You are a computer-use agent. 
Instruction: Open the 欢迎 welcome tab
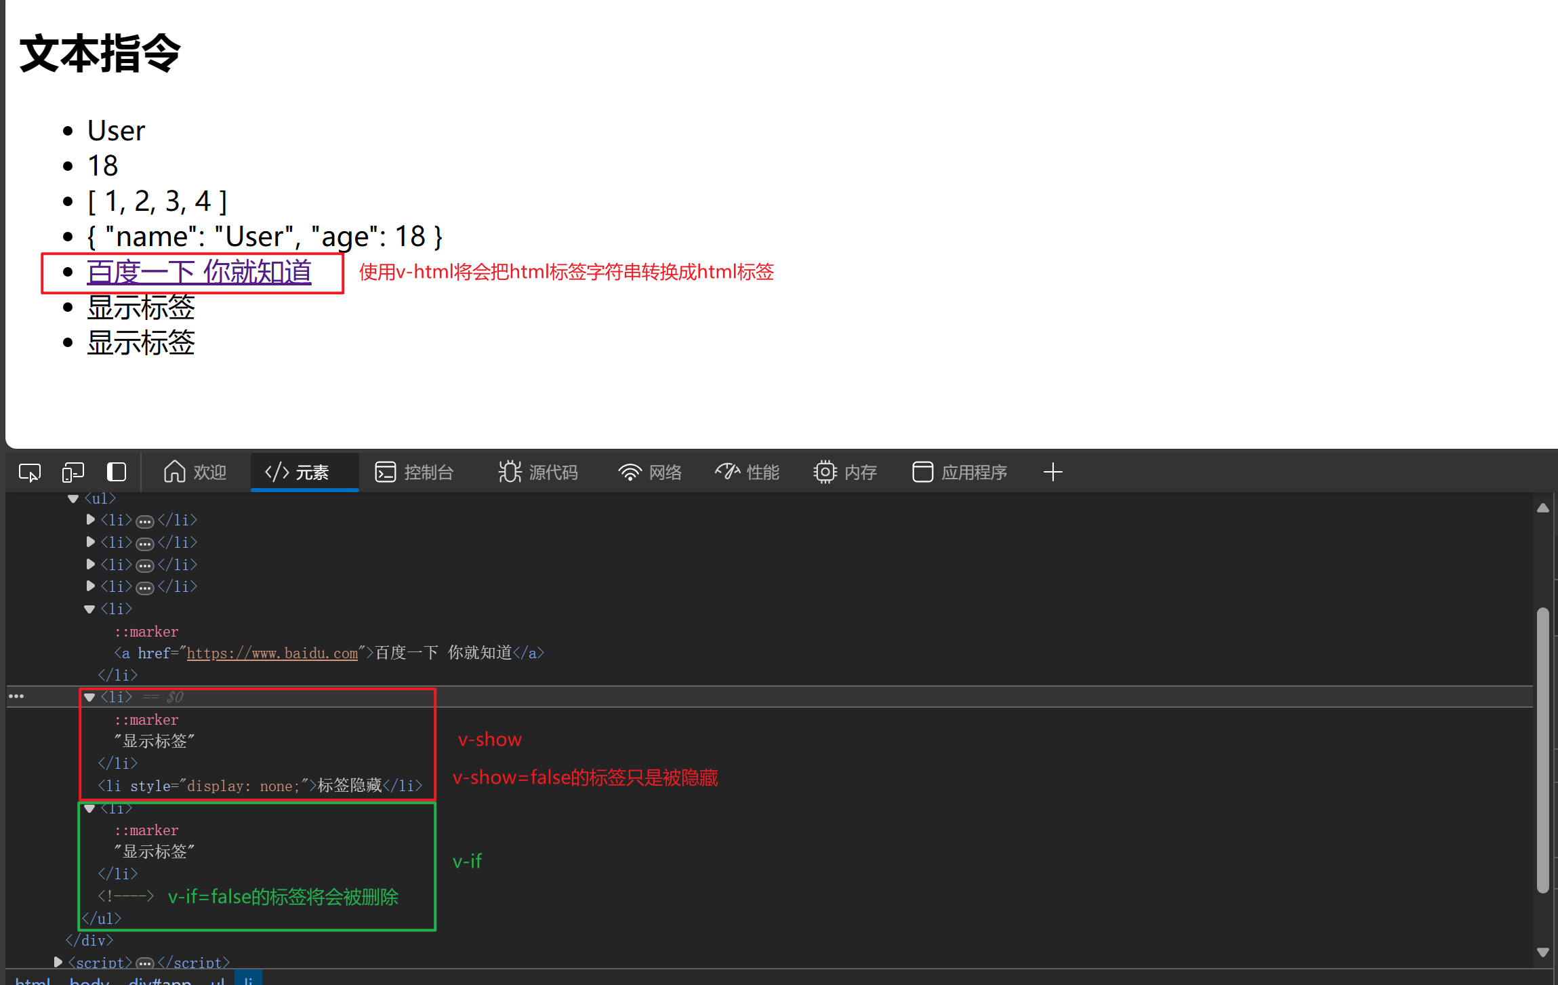[195, 472]
